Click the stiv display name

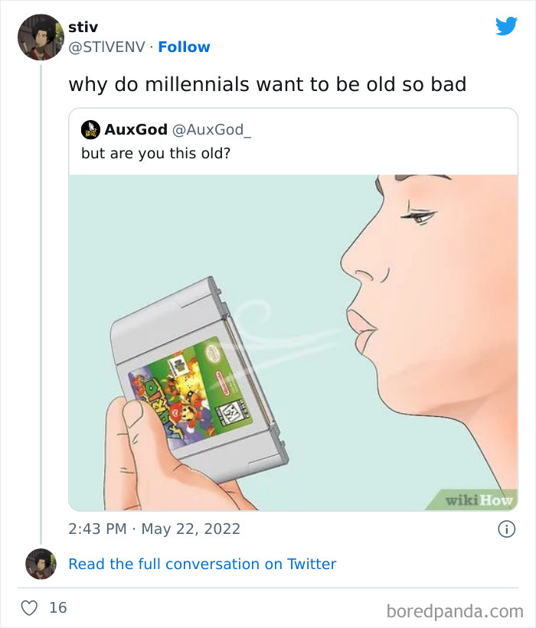83,28
